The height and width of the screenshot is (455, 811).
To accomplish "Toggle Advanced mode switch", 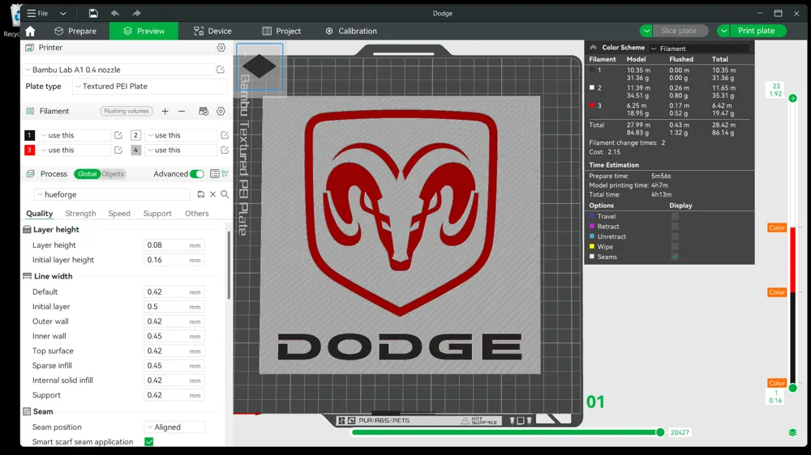I will point(197,174).
